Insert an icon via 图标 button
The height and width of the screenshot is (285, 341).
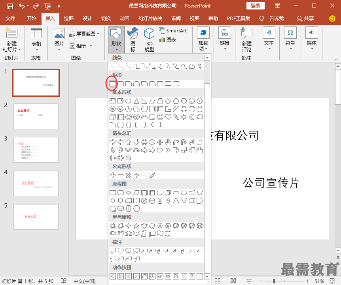coord(133,40)
